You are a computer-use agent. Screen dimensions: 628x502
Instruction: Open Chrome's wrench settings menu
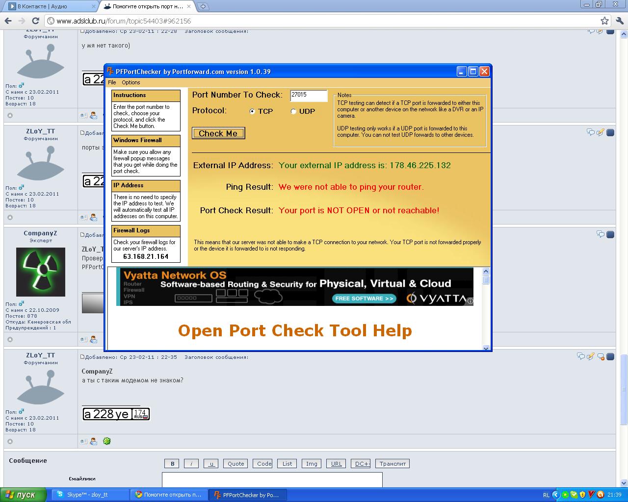click(620, 21)
